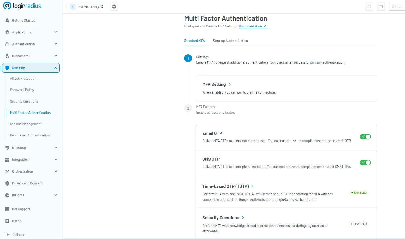
Task: Open the documentation book icon
Action: tap(369, 7)
